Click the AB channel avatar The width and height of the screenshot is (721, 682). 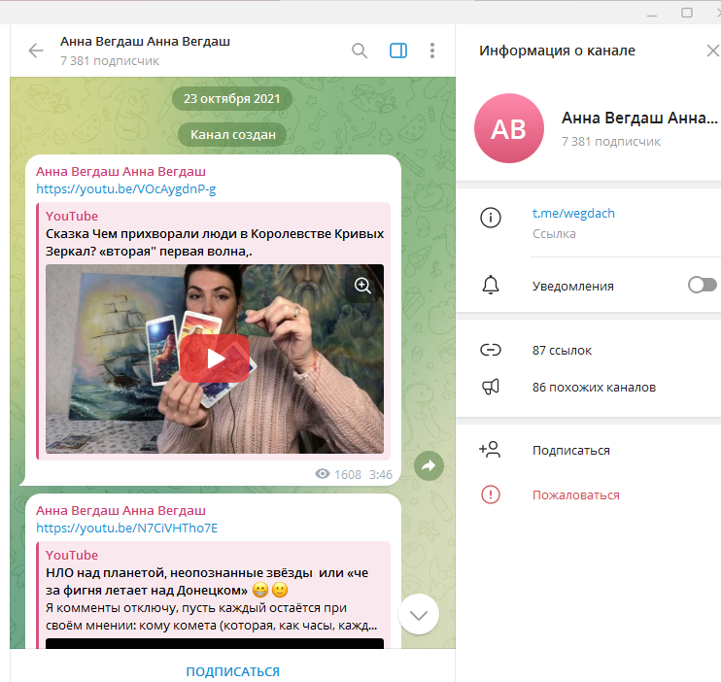509,128
